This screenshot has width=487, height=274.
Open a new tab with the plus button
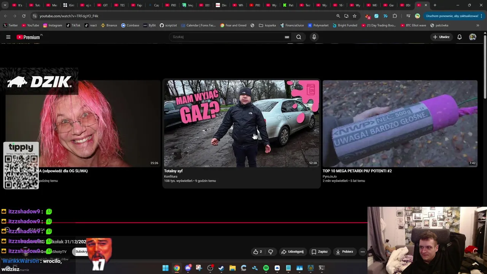coord(435,5)
